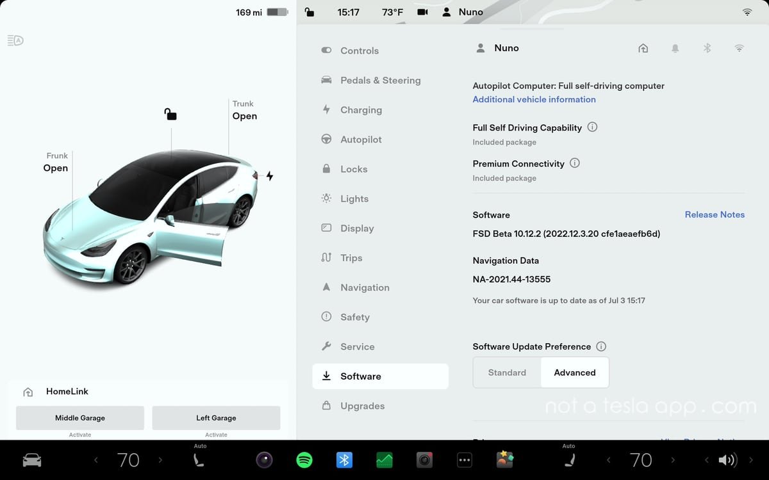The width and height of the screenshot is (769, 480).
Task: Select Advanced software update preference
Action: pos(575,372)
